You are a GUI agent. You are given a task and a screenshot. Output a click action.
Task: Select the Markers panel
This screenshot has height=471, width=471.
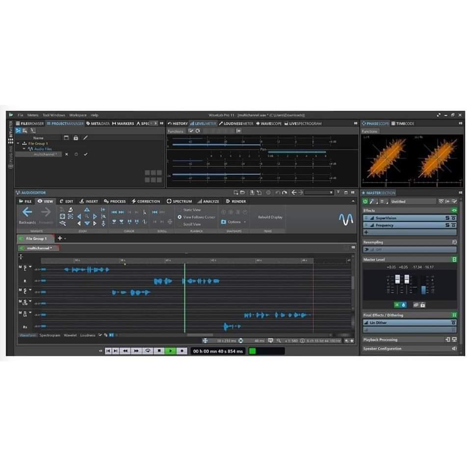[x=123, y=124]
